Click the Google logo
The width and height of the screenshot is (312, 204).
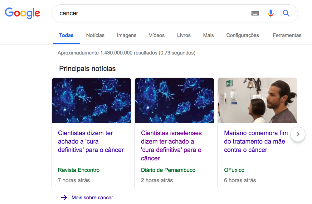(x=22, y=13)
